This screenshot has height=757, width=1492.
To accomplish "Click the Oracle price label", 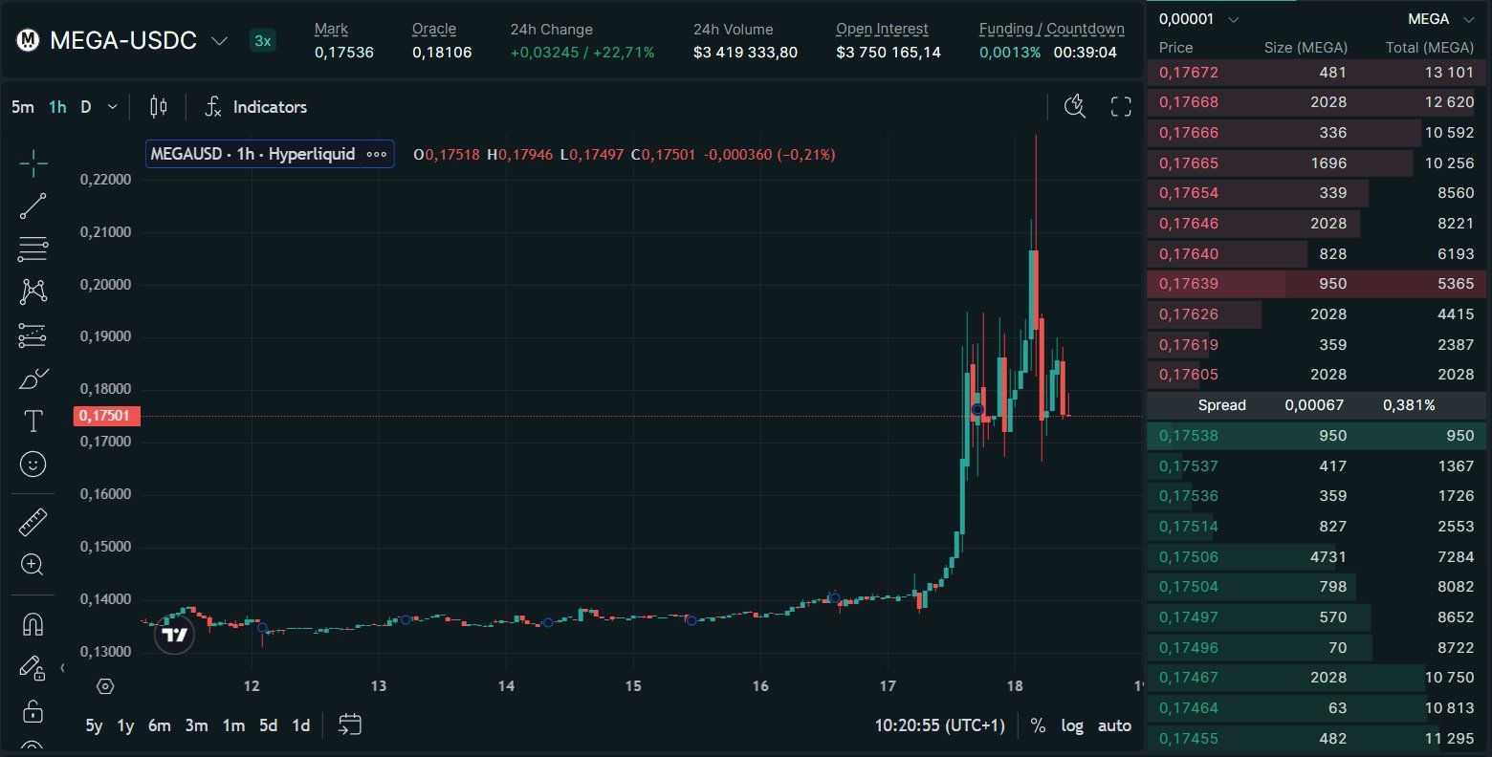I will tap(434, 29).
